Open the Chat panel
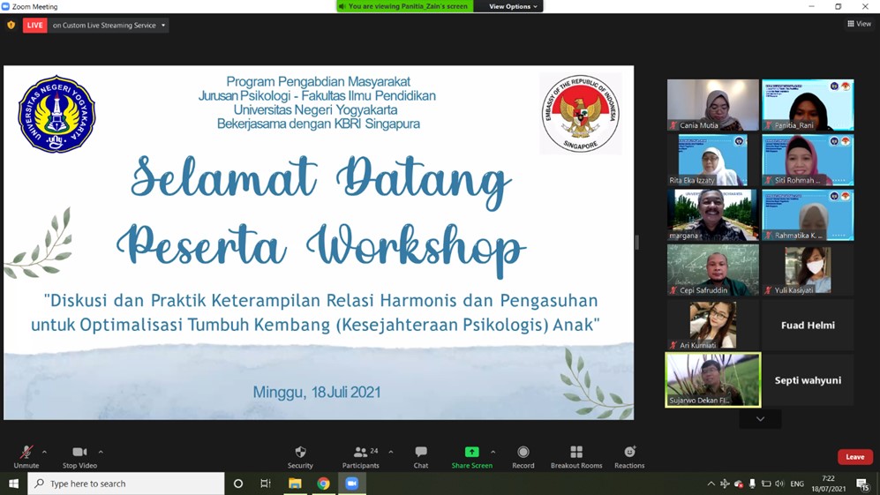The width and height of the screenshot is (880, 495). pyautogui.click(x=421, y=457)
